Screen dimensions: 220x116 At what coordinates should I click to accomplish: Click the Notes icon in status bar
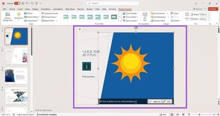pos(163,114)
